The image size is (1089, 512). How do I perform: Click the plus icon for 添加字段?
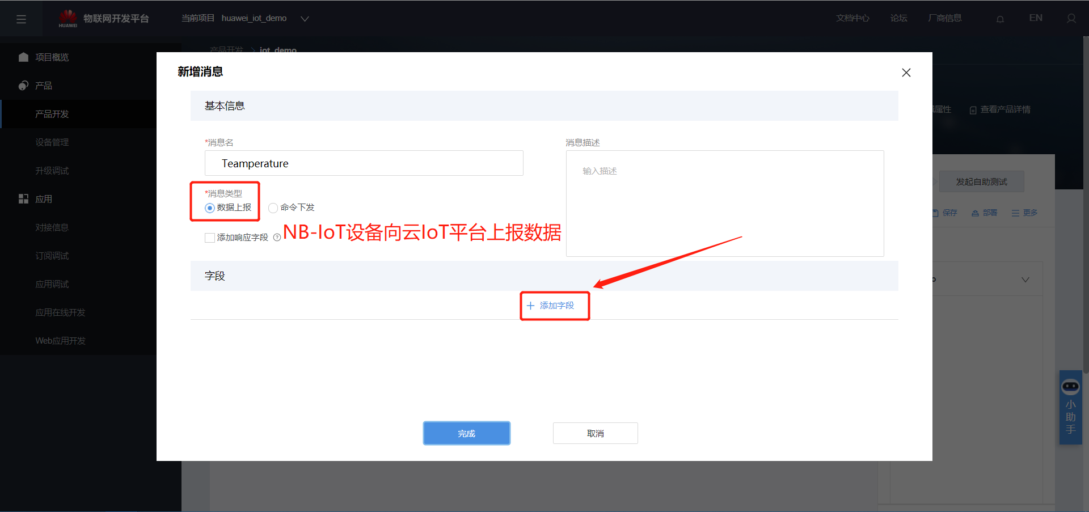531,306
